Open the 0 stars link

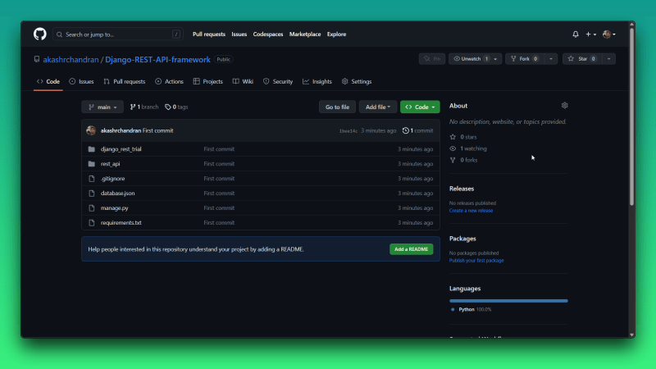[x=463, y=137]
